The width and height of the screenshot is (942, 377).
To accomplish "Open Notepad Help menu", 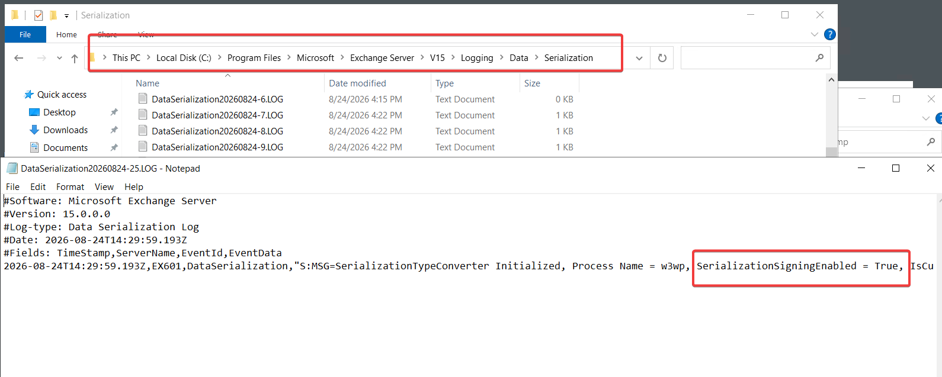I will pos(134,187).
